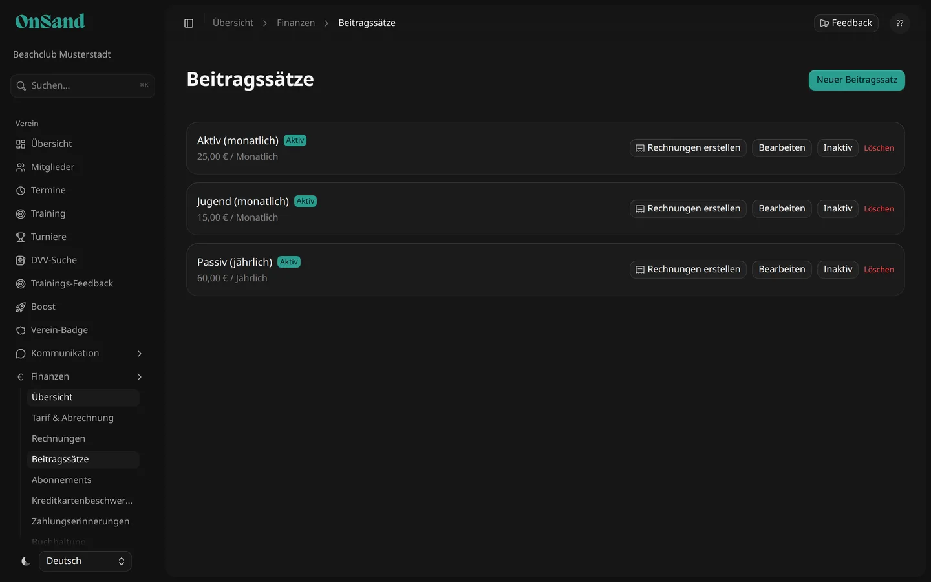Delete the Jugend (monatlich) rate

click(x=879, y=209)
